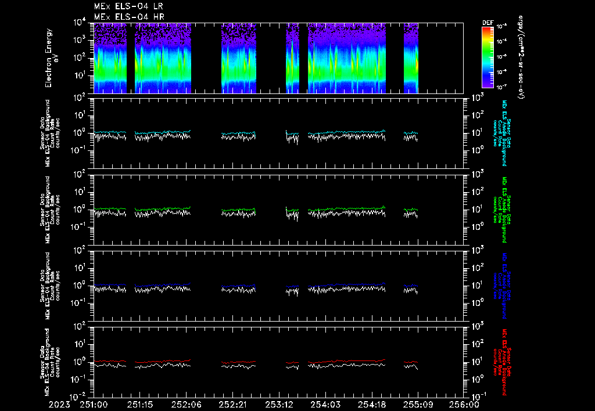Click the green Anode Background axis label
The height and width of the screenshot is (411, 595).
[x=502, y=210]
